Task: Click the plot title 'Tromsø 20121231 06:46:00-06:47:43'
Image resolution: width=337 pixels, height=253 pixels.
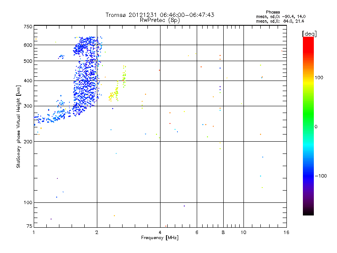Action: click(x=160, y=15)
